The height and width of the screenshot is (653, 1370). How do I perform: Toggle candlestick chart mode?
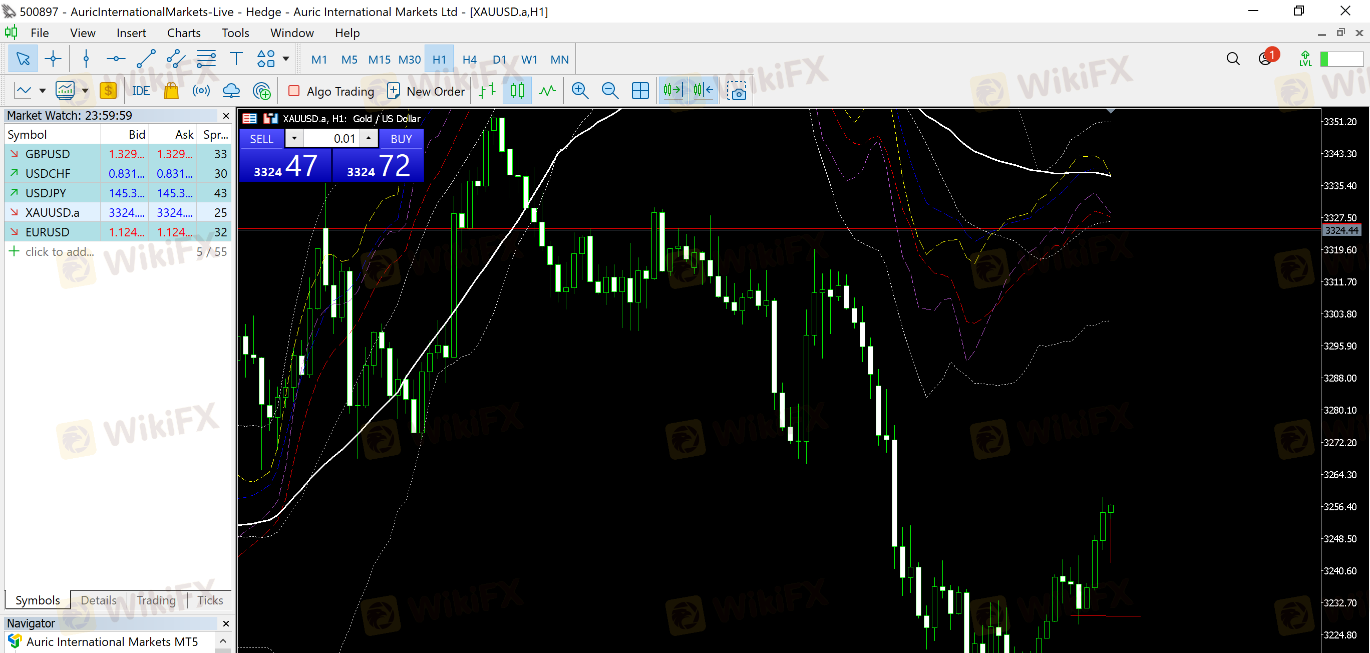coord(516,91)
